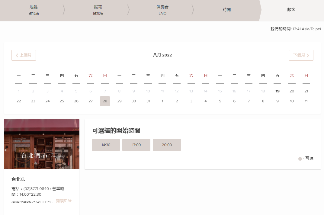Click the greyed-out date 15

point(220,91)
